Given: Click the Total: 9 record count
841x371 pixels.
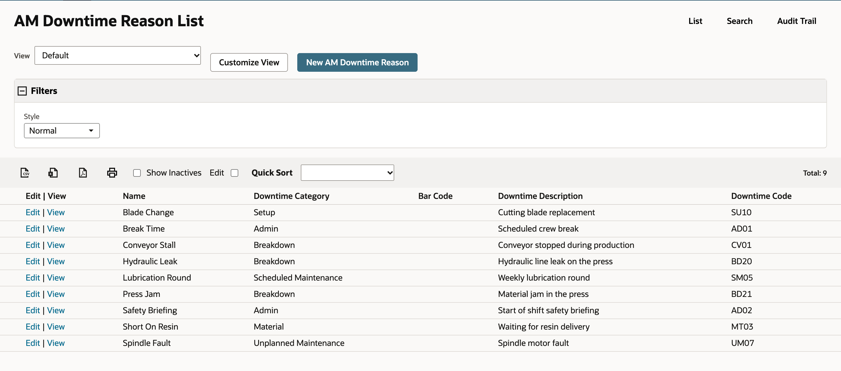Looking at the screenshot, I should click(814, 173).
